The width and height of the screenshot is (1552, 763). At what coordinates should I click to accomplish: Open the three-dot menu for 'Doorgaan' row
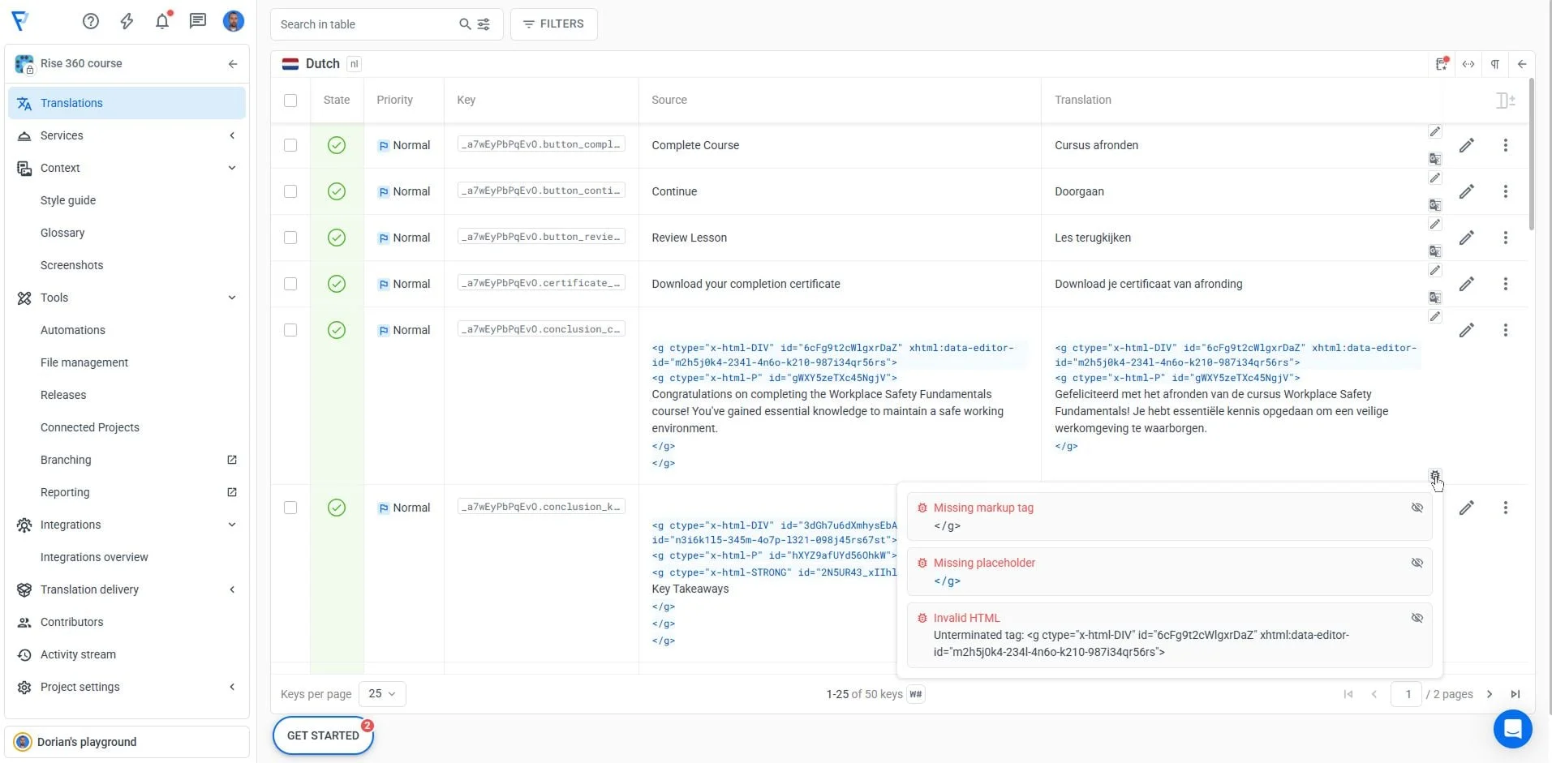(x=1505, y=191)
